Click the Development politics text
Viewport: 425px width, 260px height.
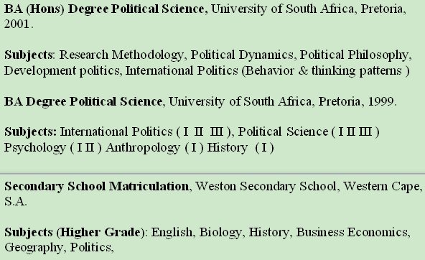(62, 71)
